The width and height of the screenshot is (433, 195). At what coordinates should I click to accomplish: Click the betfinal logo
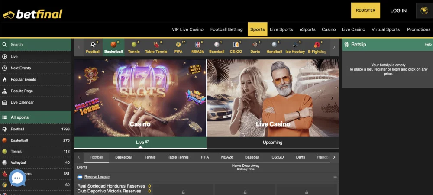click(x=32, y=14)
